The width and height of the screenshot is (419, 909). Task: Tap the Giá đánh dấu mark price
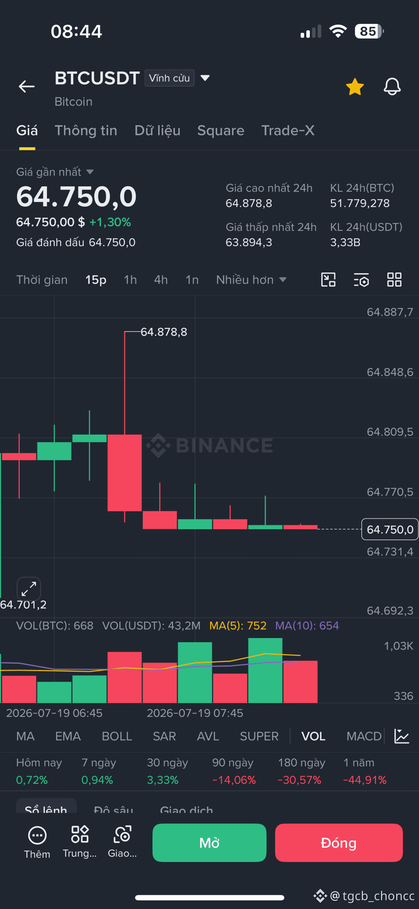coord(76,242)
